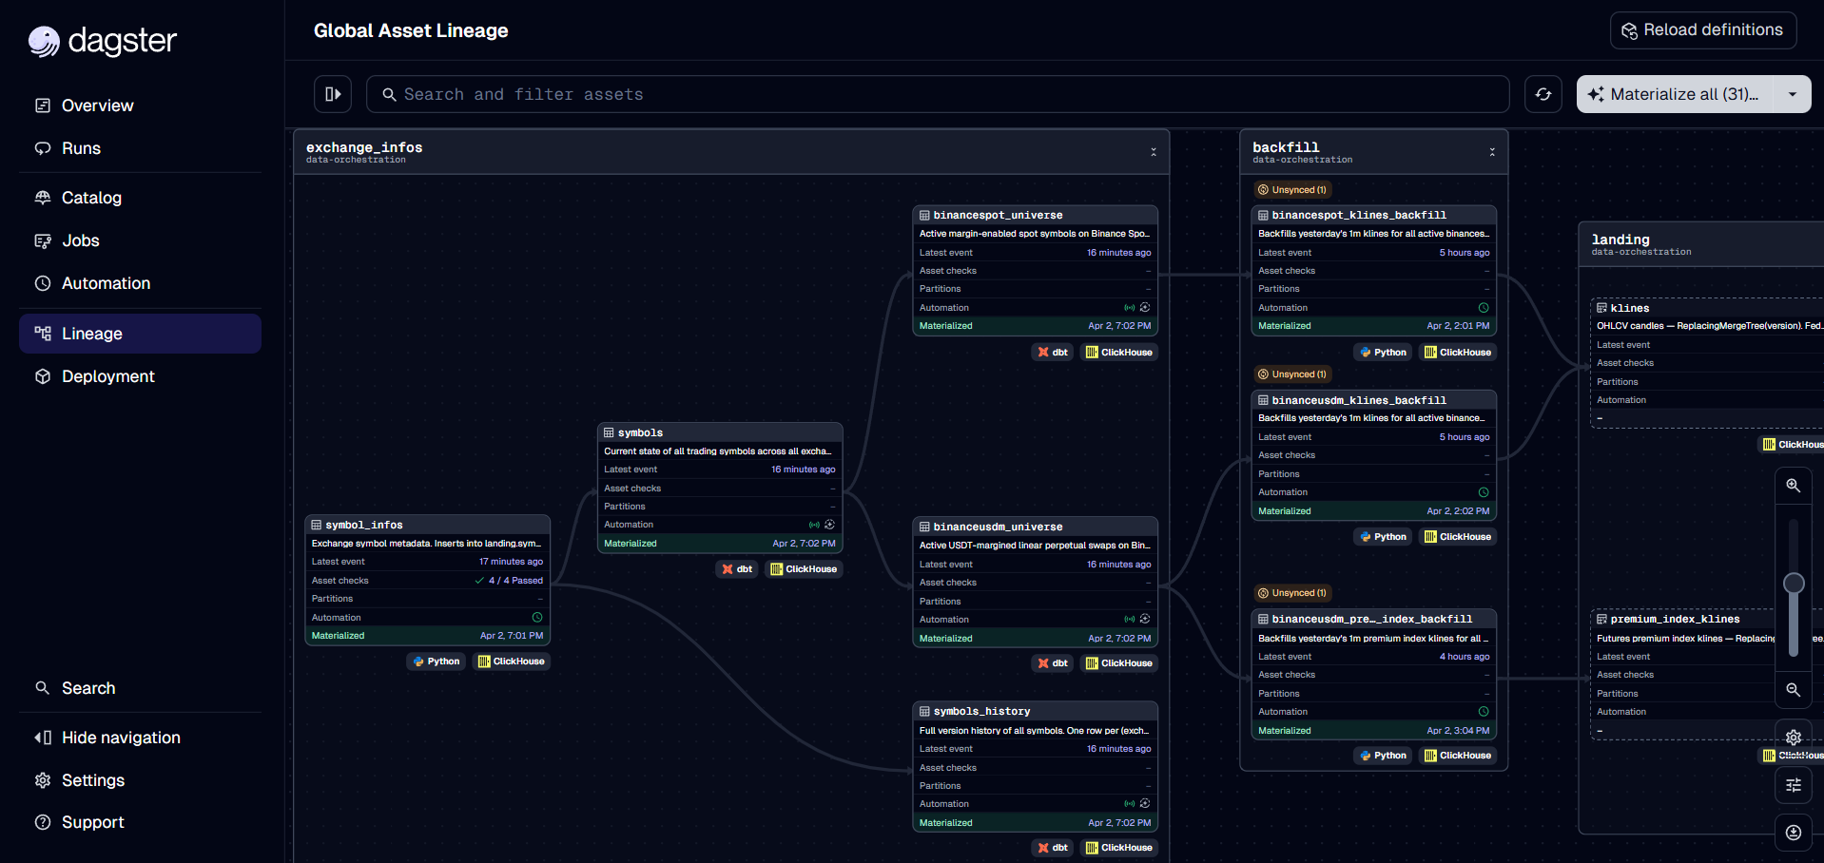Open binancespot_klines_backfill '5 hours ago' event

tap(1465, 253)
